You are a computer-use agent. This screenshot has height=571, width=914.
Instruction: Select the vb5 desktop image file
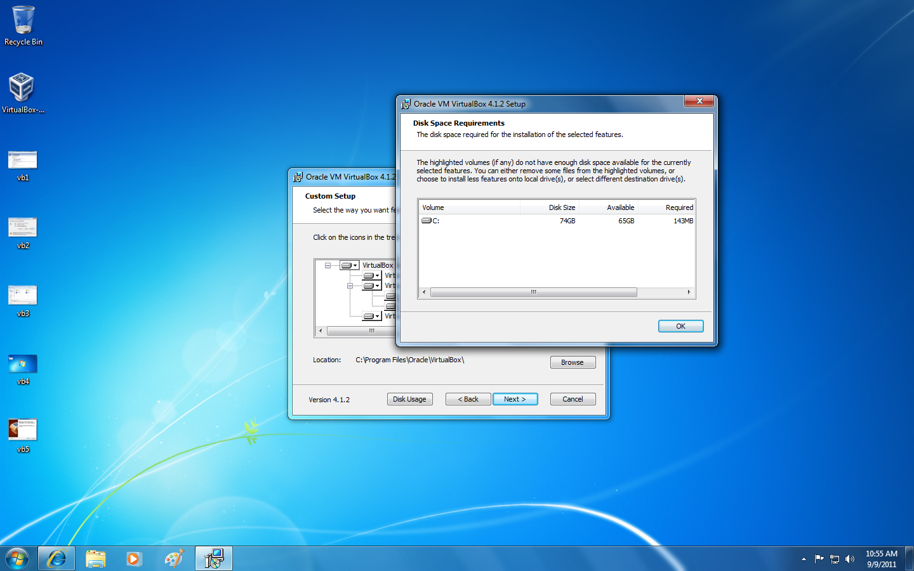pyautogui.click(x=23, y=437)
